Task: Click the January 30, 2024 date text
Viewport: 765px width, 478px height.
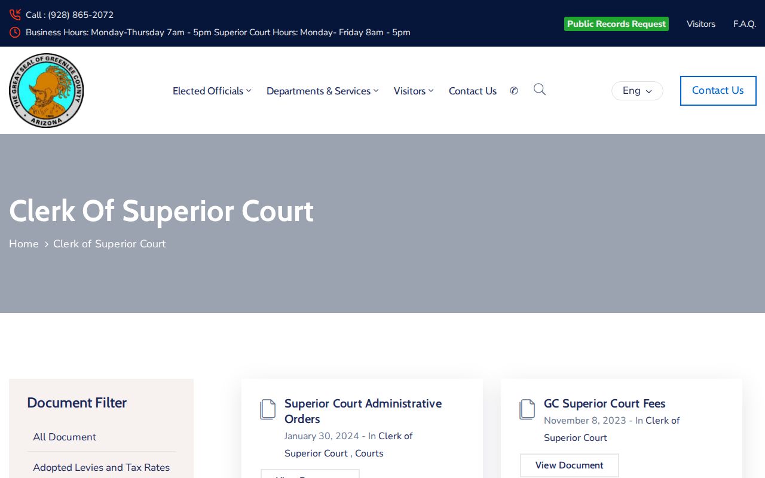Action: pyautogui.click(x=322, y=436)
